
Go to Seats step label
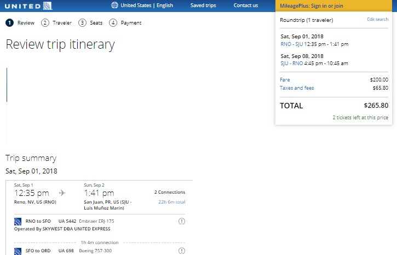click(96, 23)
